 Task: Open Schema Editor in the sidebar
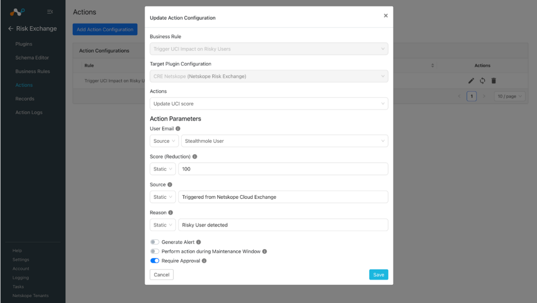coord(32,58)
